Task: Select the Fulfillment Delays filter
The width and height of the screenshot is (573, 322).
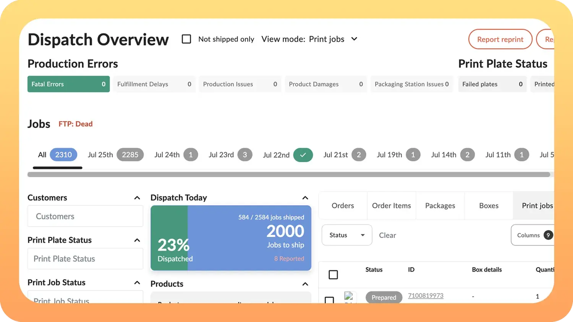Action: (154, 84)
